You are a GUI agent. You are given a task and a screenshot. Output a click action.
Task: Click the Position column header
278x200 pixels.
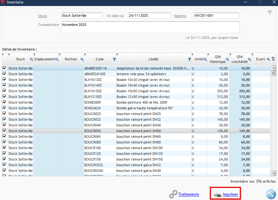point(71,59)
